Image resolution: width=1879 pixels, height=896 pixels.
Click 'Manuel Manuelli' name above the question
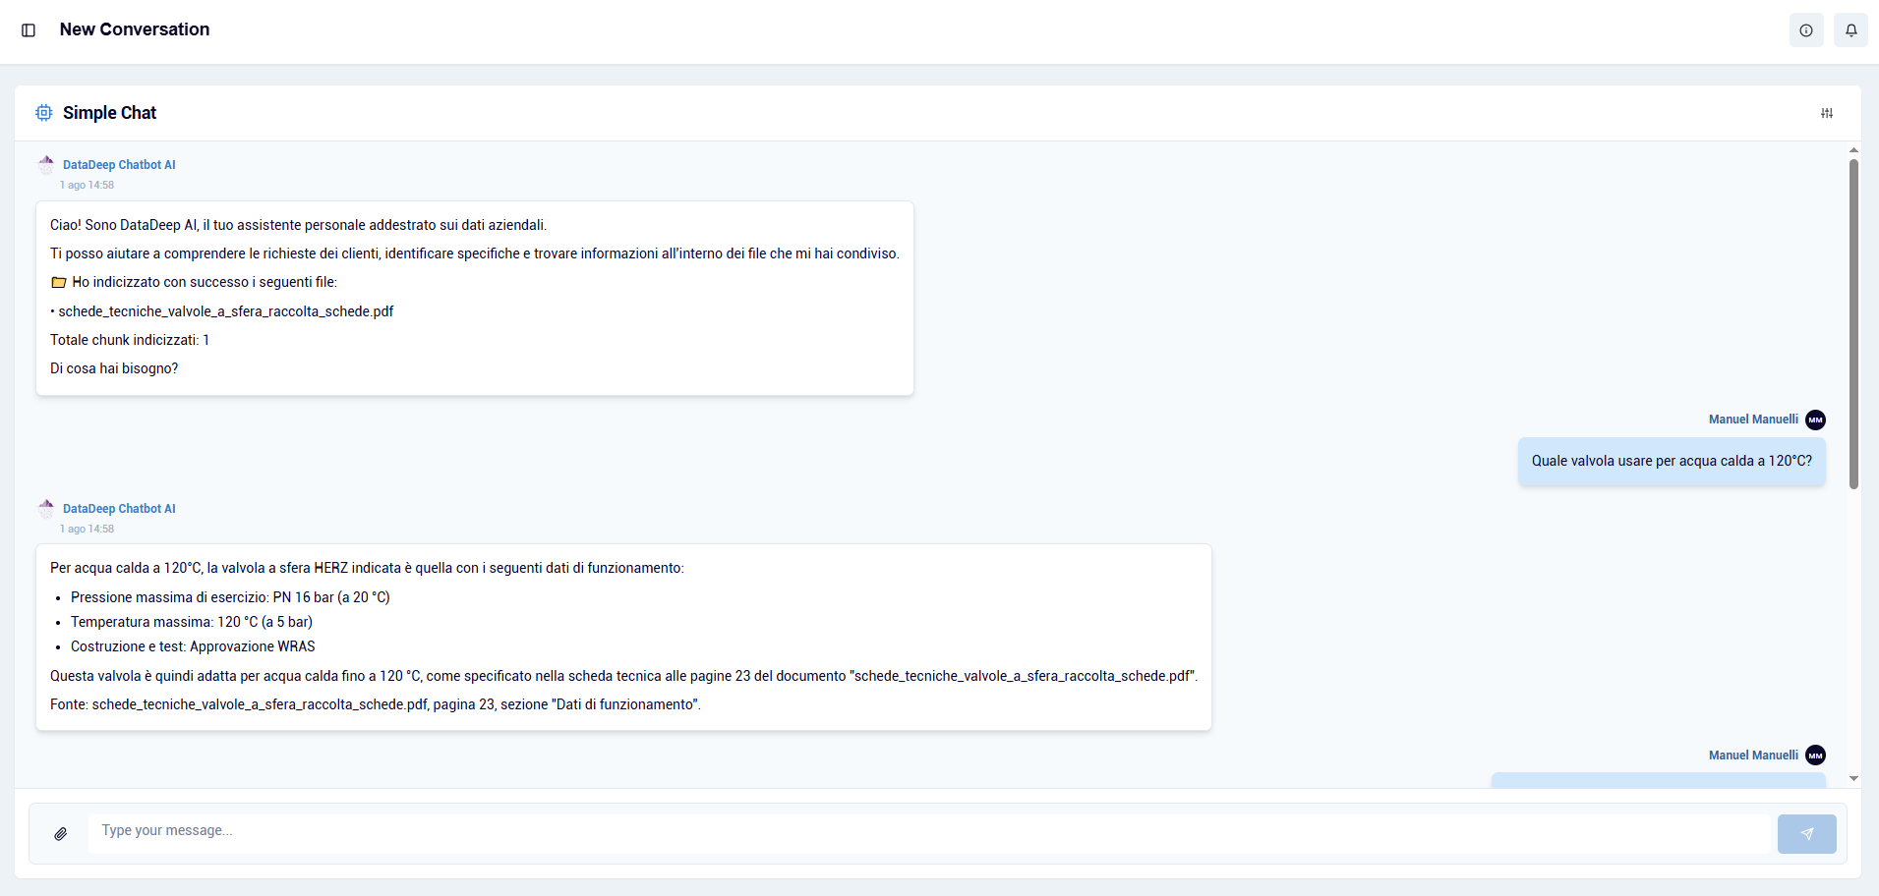[1752, 420]
